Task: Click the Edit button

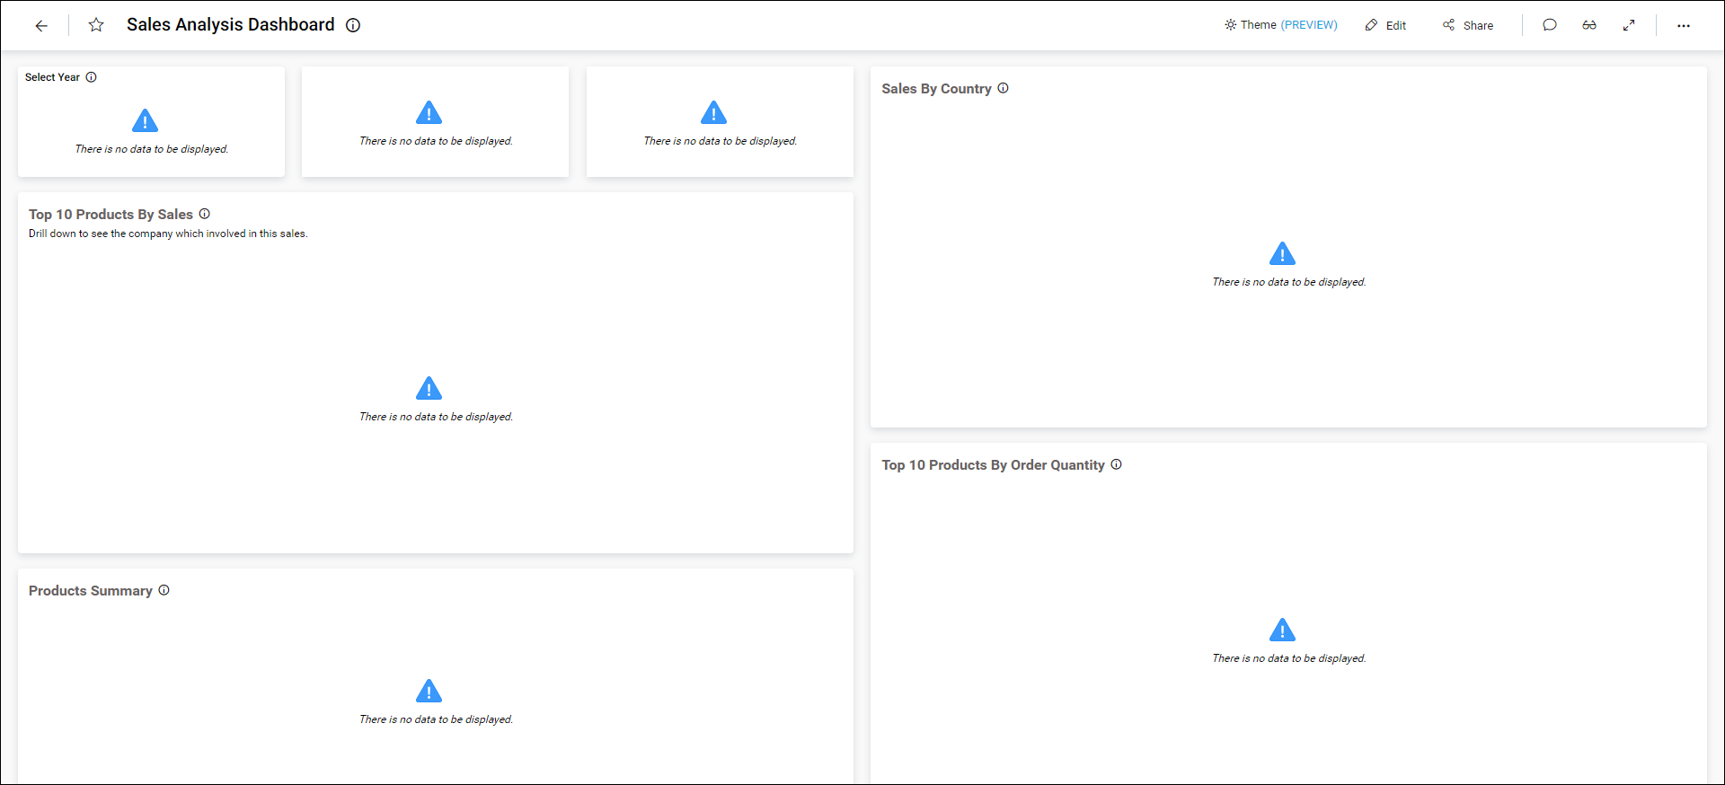Action: pos(1385,25)
